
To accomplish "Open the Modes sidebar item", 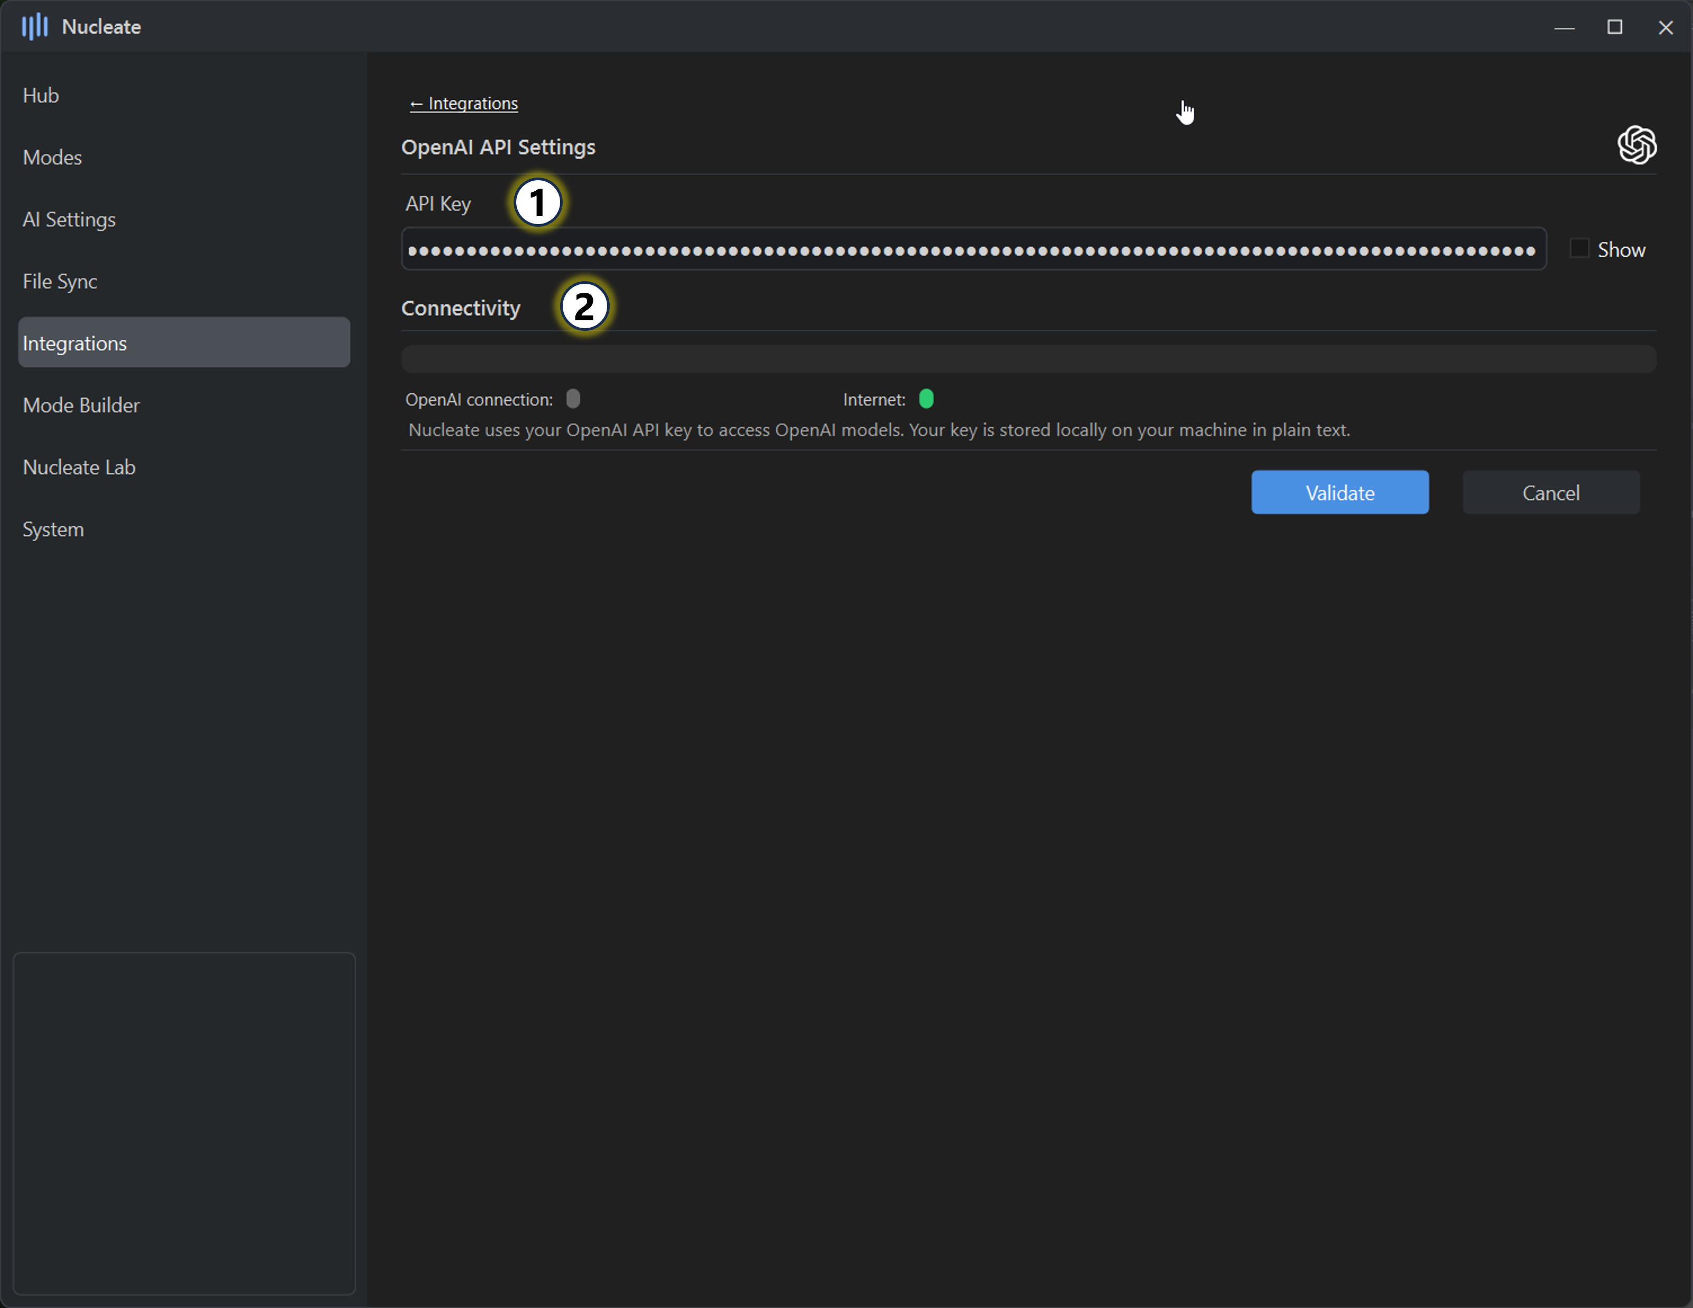I will (x=52, y=157).
